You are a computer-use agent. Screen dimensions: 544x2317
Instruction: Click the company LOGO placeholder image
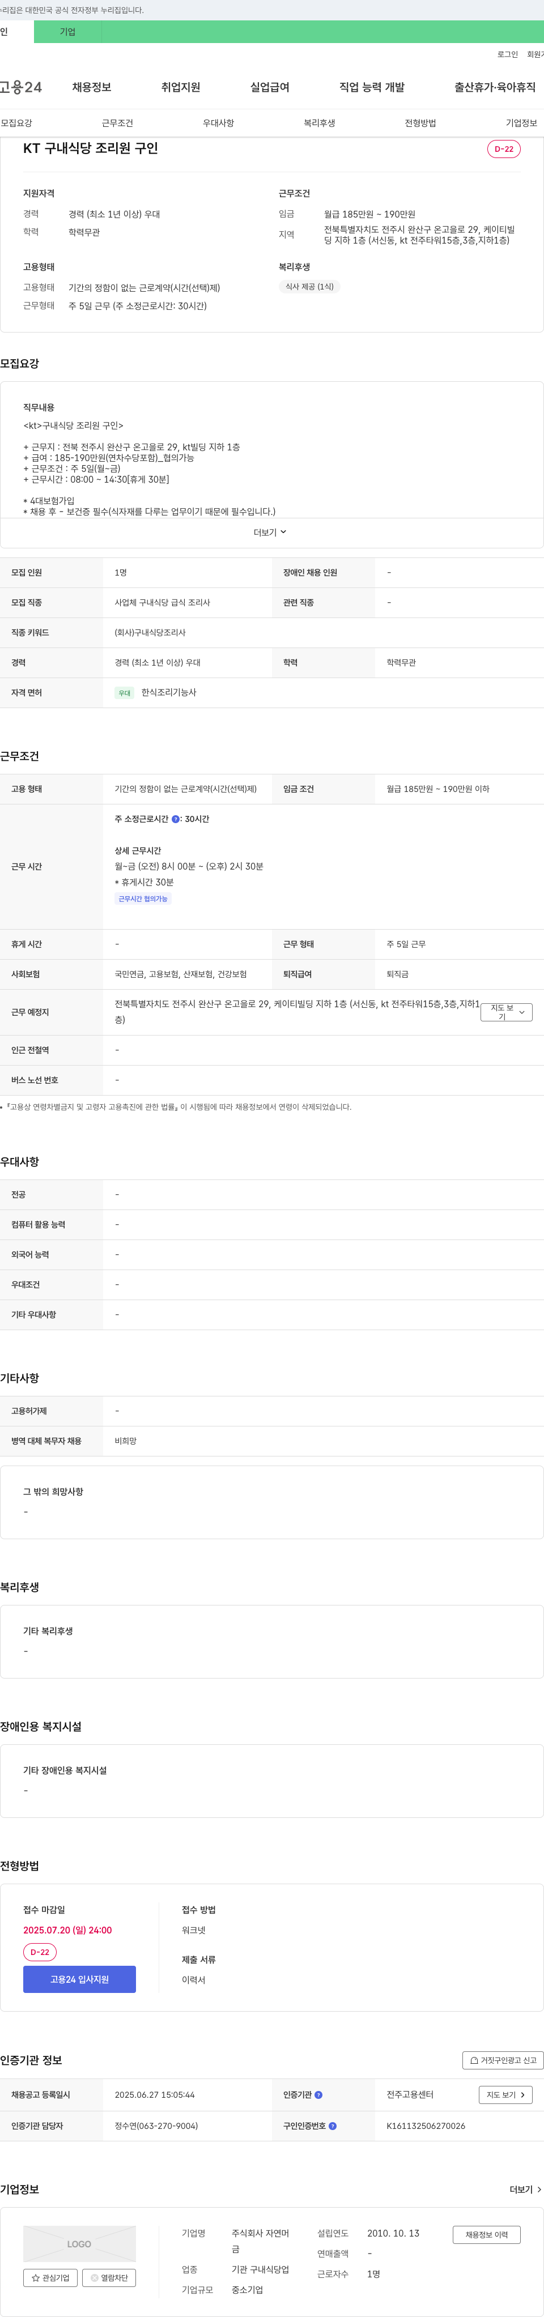pyautogui.click(x=79, y=2243)
